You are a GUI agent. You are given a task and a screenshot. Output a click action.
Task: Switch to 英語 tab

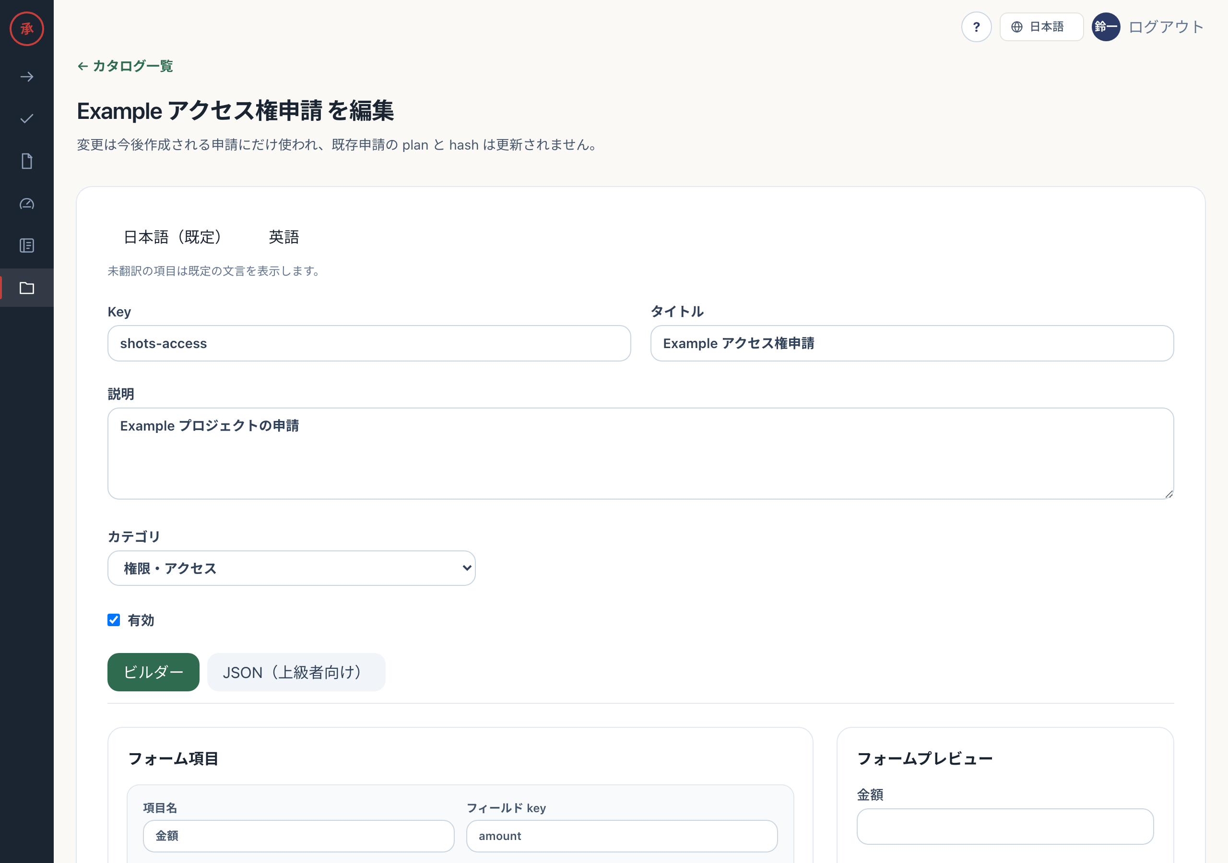pyautogui.click(x=284, y=237)
